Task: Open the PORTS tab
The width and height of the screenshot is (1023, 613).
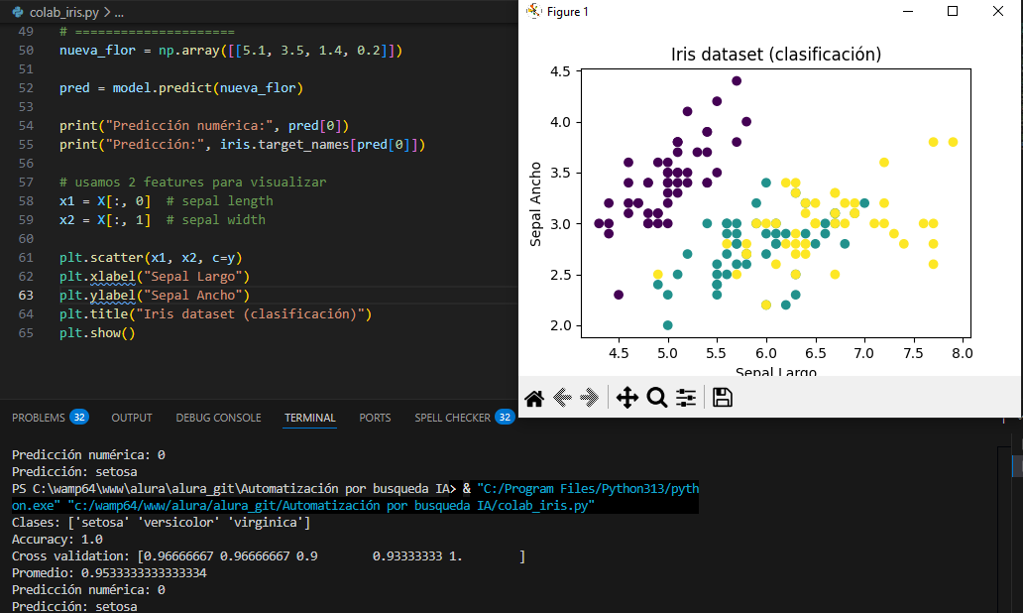Action: tap(375, 418)
